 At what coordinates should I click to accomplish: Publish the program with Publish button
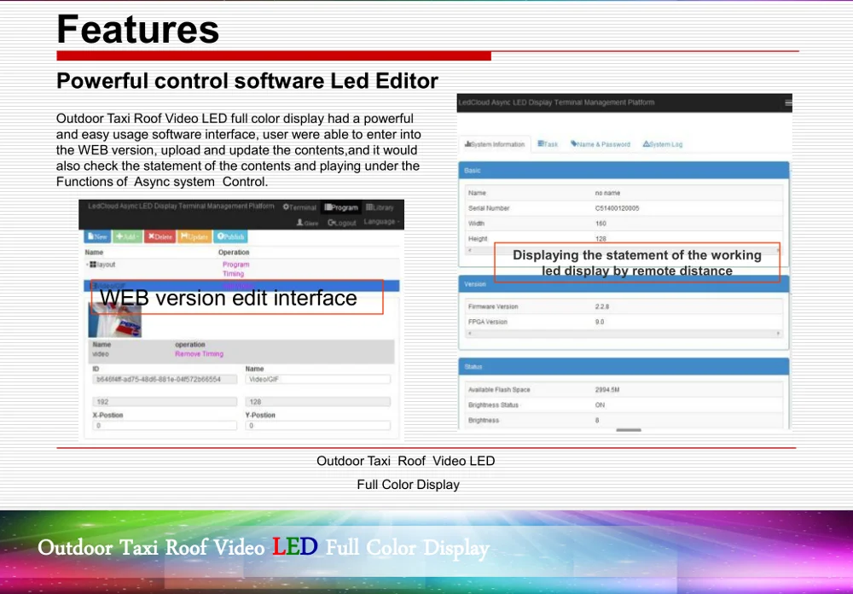[230, 236]
